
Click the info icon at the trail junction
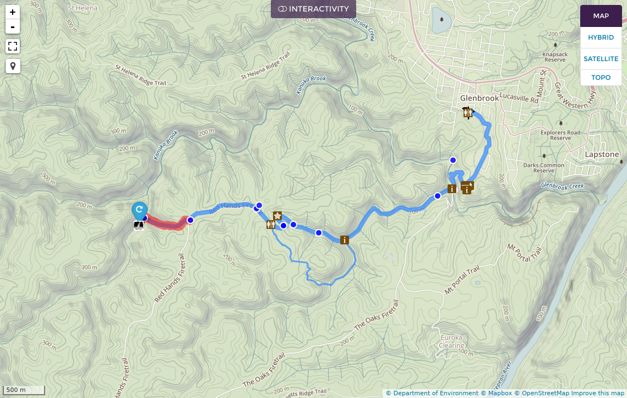click(344, 240)
